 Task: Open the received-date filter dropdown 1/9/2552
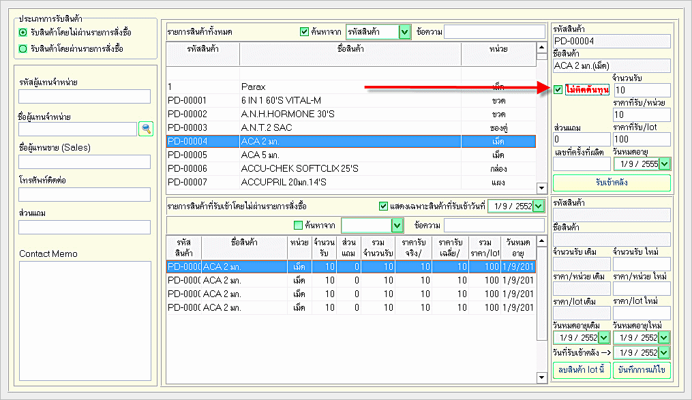point(539,206)
